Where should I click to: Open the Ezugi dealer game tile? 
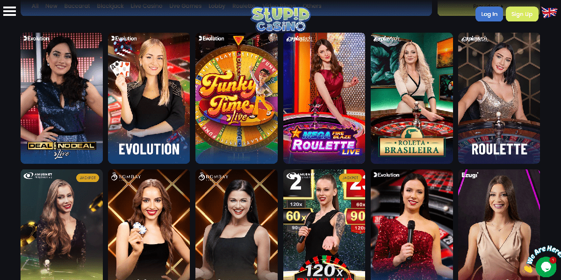coord(499,224)
